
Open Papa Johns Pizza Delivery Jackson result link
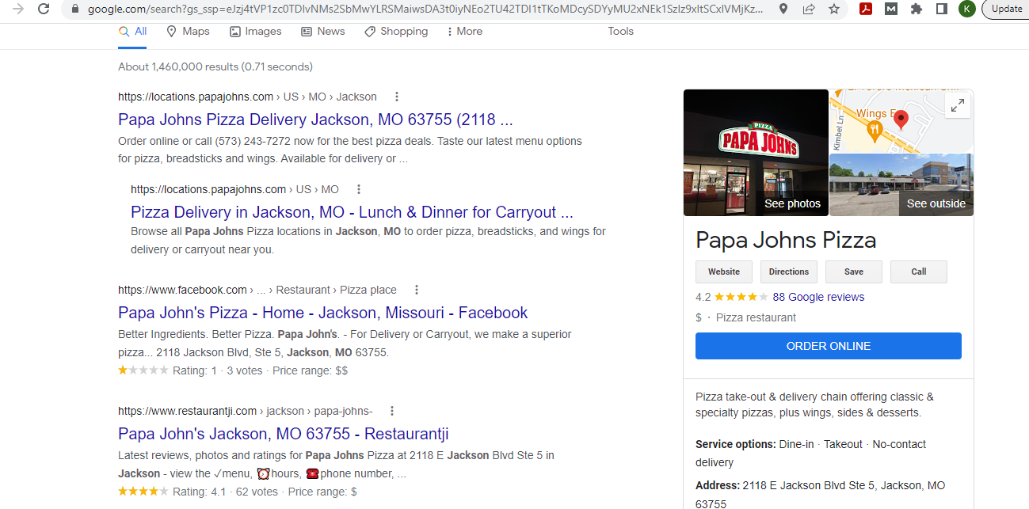click(315, 120)
